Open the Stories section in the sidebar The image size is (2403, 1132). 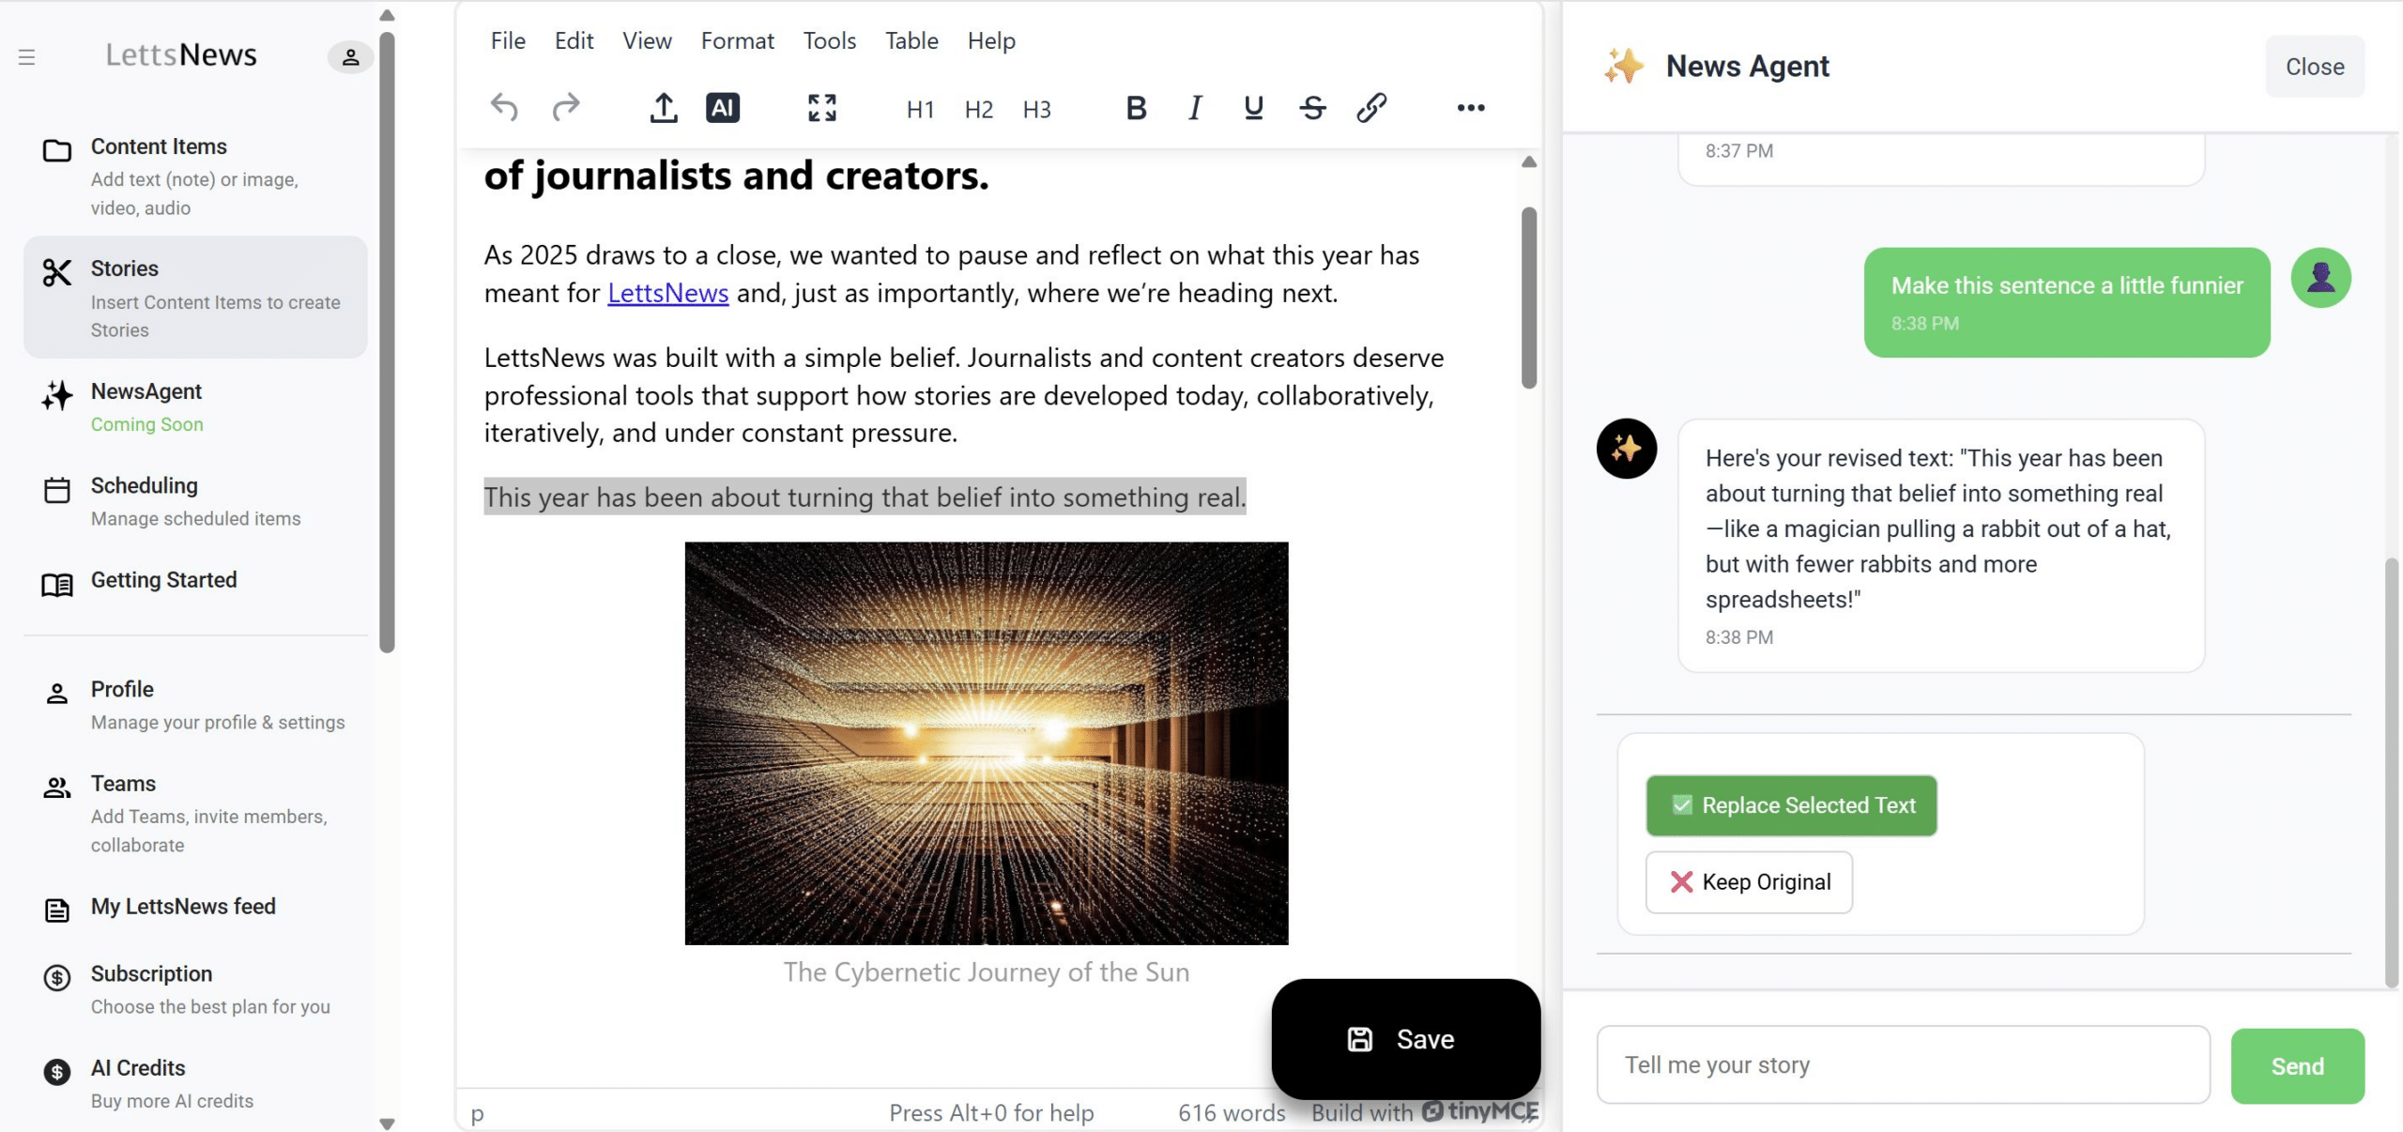click(123, 268)
